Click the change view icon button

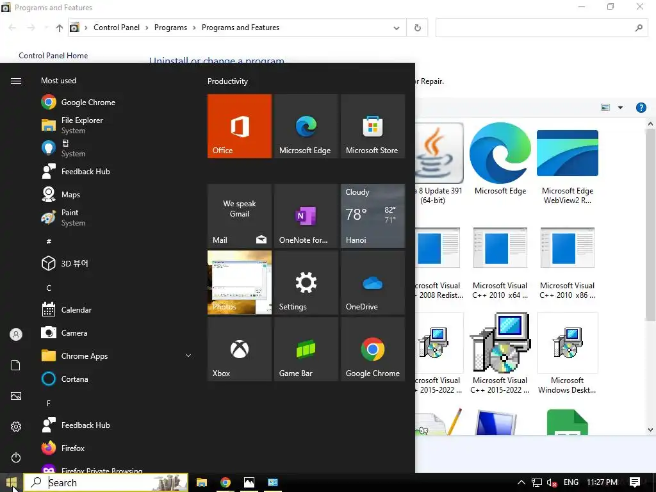click(x=605, y=108)
